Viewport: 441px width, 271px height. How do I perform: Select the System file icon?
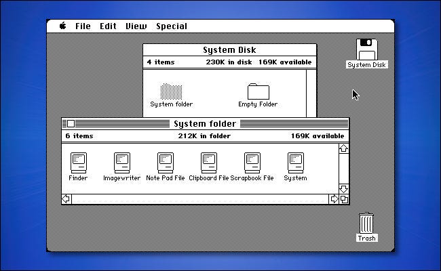click(295, 163)
